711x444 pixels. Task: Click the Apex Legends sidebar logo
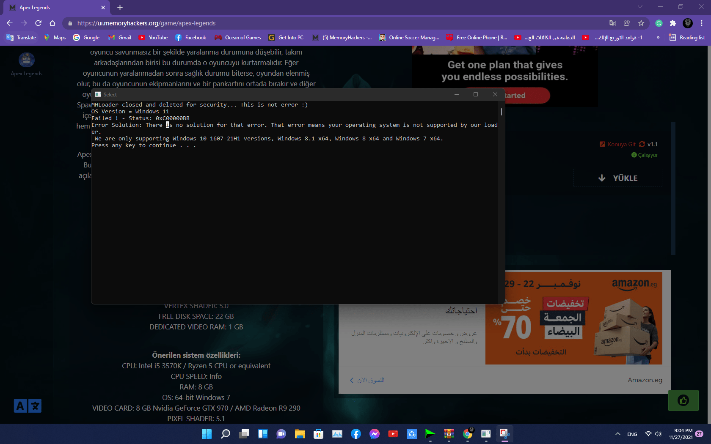click(x=27, y=60)
